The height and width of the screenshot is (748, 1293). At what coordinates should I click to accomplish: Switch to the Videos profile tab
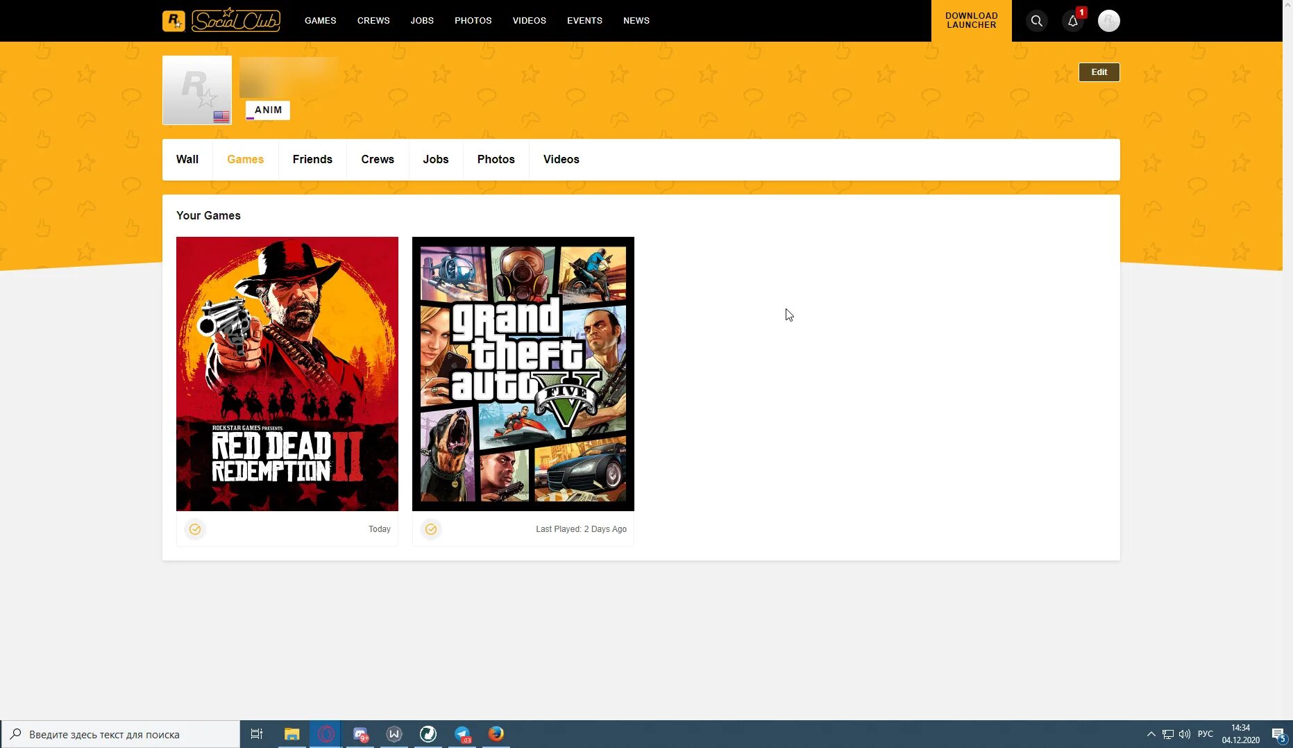[x=561, y=160]
